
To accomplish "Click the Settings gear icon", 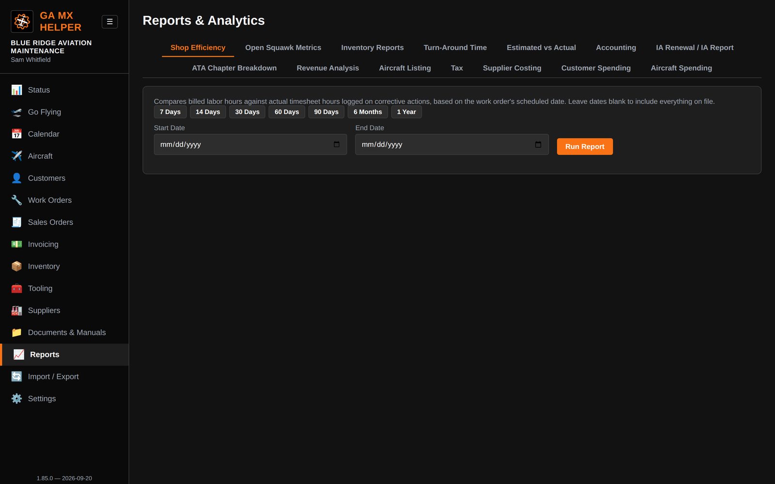I will [16, 398].
